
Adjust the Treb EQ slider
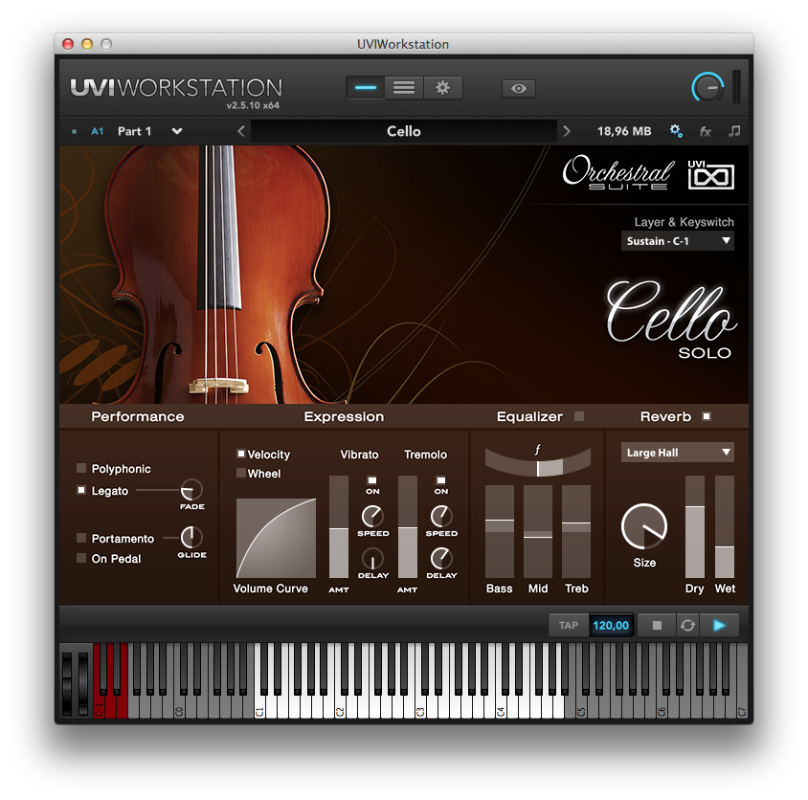click(576, 531)
